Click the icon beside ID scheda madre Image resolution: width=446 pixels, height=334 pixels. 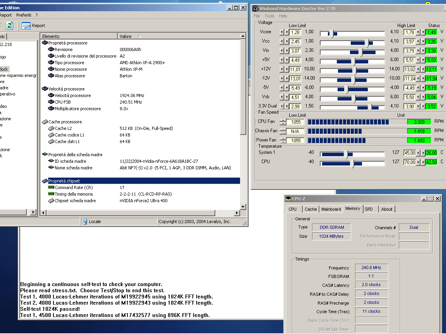pos(51,161)
